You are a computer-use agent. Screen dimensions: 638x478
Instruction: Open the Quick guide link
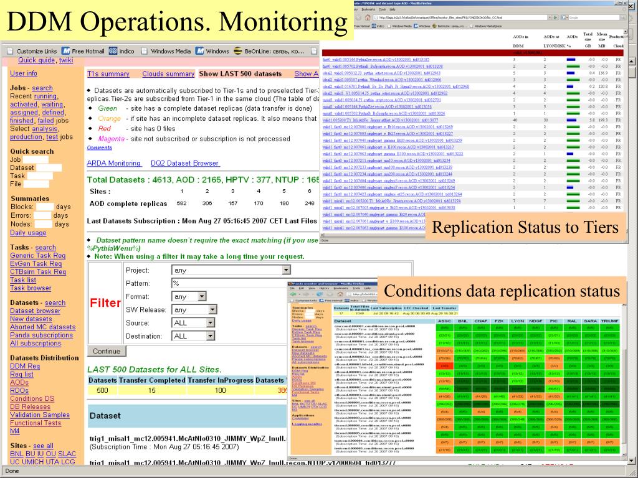point(36,60)
